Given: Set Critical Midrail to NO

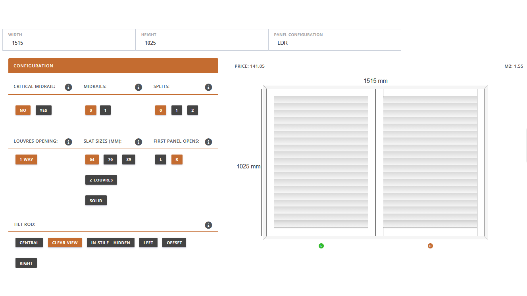Looking at the screenshot, I should 23,110.
